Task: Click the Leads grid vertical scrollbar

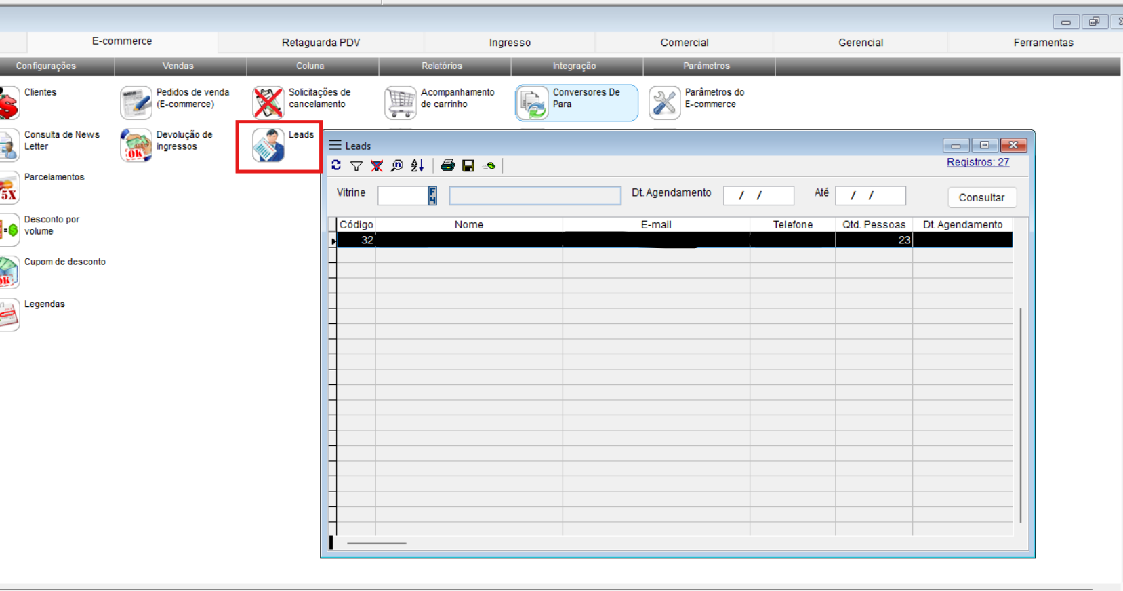Action: 1021,413
